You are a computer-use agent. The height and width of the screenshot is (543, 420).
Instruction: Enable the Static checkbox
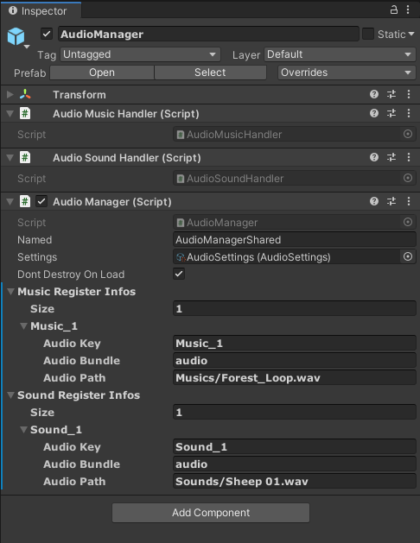coord(368,34)
